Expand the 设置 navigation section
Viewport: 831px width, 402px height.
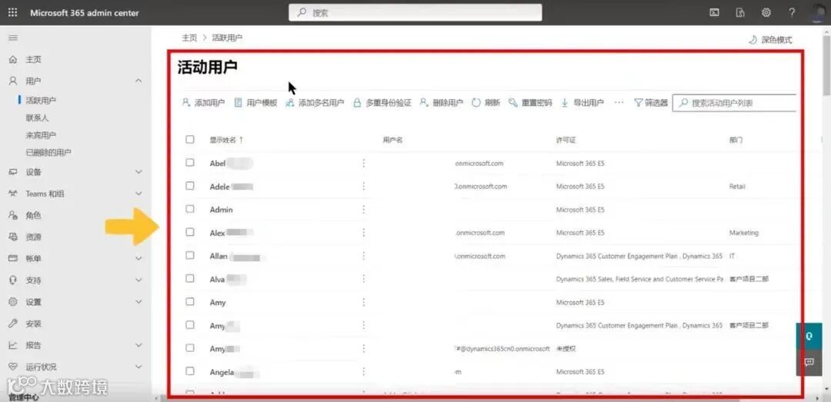tap(138, 302)
